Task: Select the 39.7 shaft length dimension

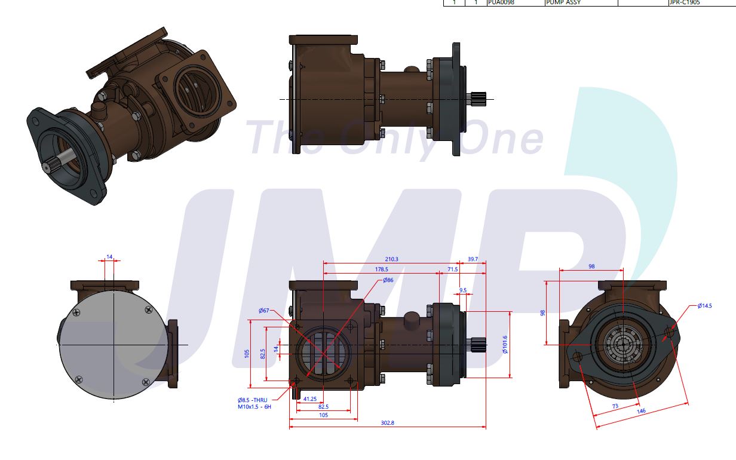Action: click(x=473, y=259)
